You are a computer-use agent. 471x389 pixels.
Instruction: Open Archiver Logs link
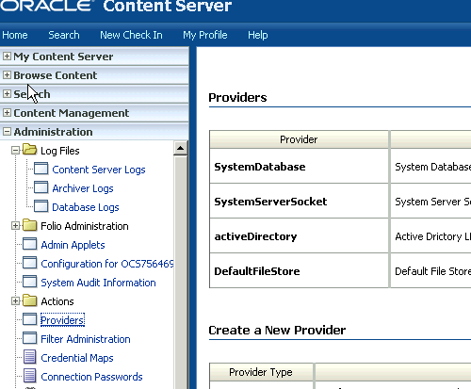83,188
